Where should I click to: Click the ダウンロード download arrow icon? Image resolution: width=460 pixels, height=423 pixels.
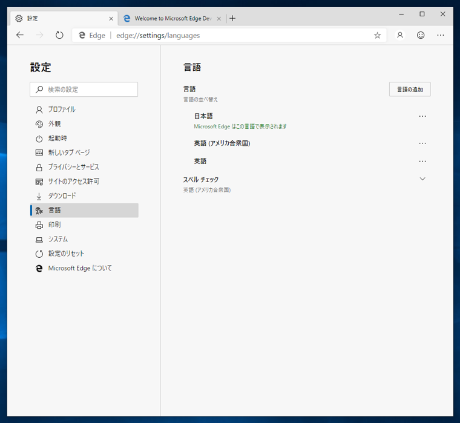(x=39, y=196)
